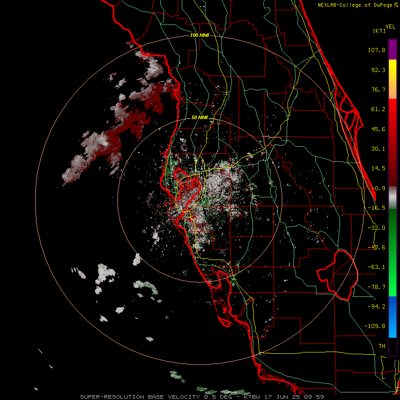The height and width of the screenshot is (400, 400).
Task: Click the 100 NMI range ring label
Action: point(200,35)
